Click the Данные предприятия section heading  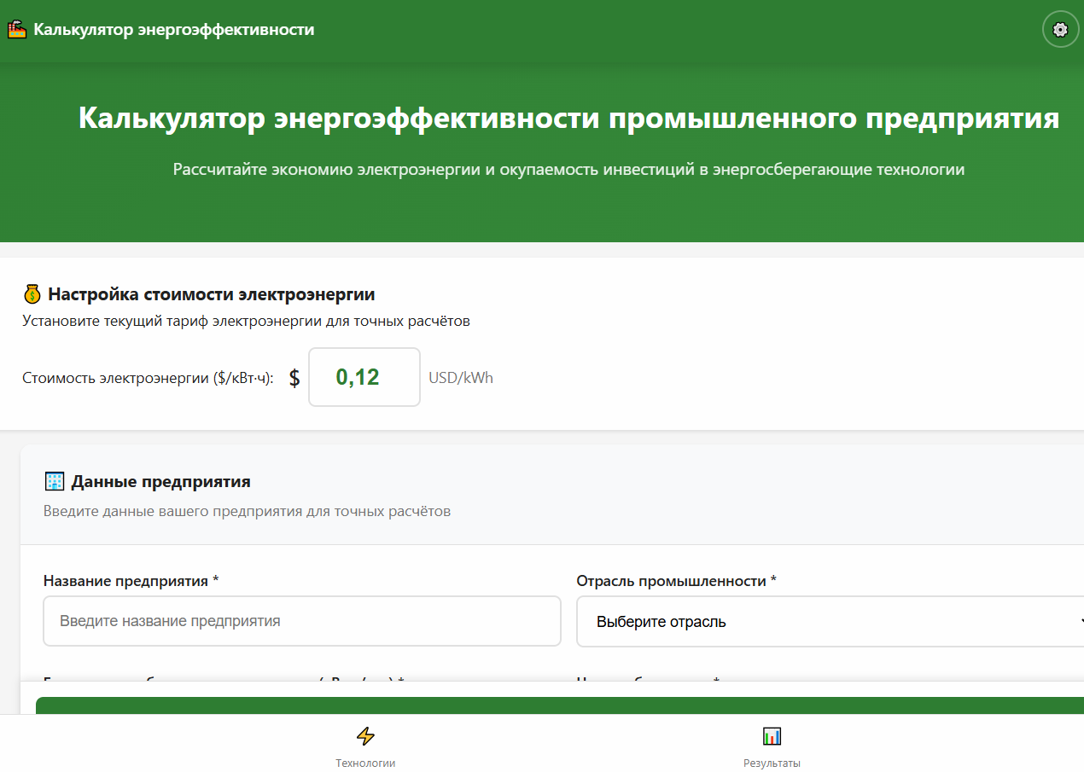pos(160,482)
